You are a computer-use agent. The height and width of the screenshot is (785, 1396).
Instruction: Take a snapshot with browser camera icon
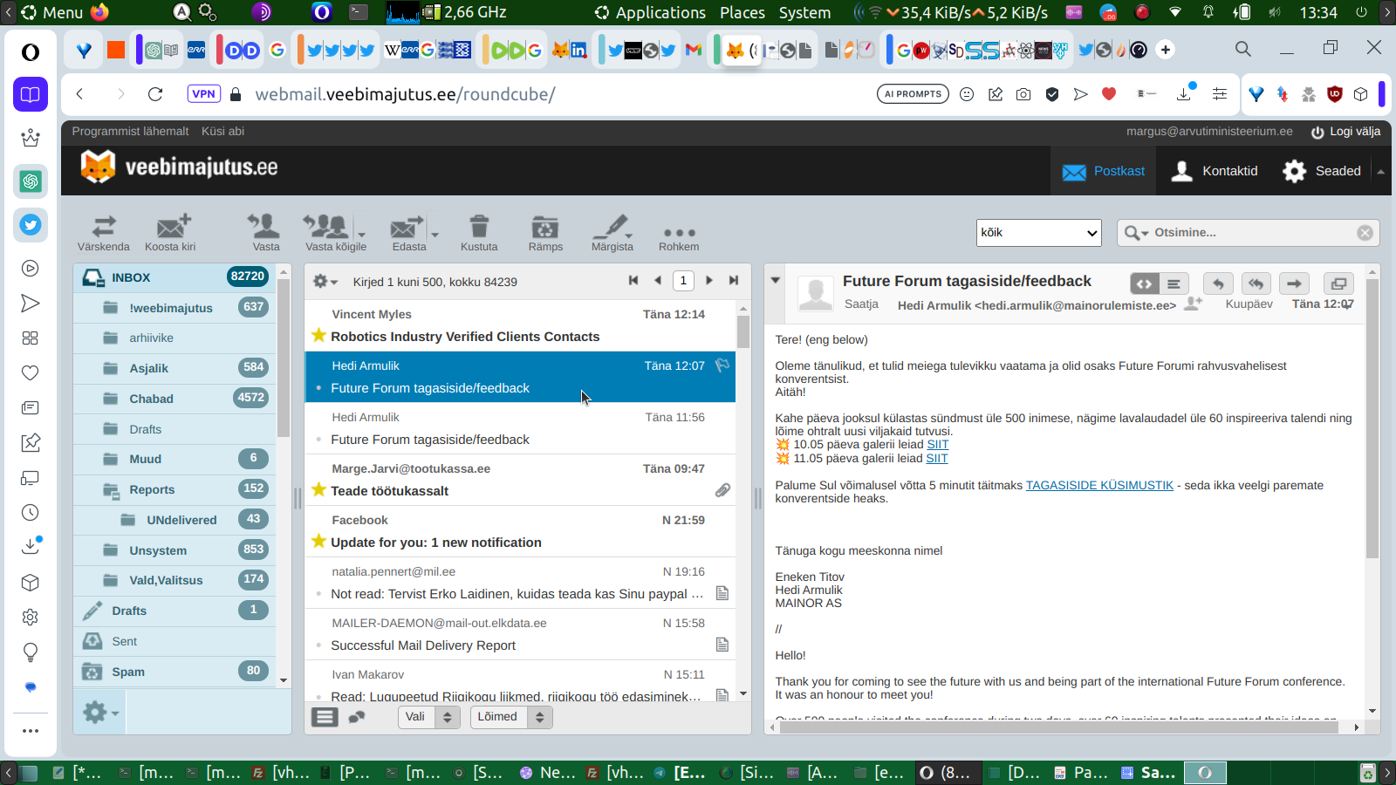click(1023, 94)
